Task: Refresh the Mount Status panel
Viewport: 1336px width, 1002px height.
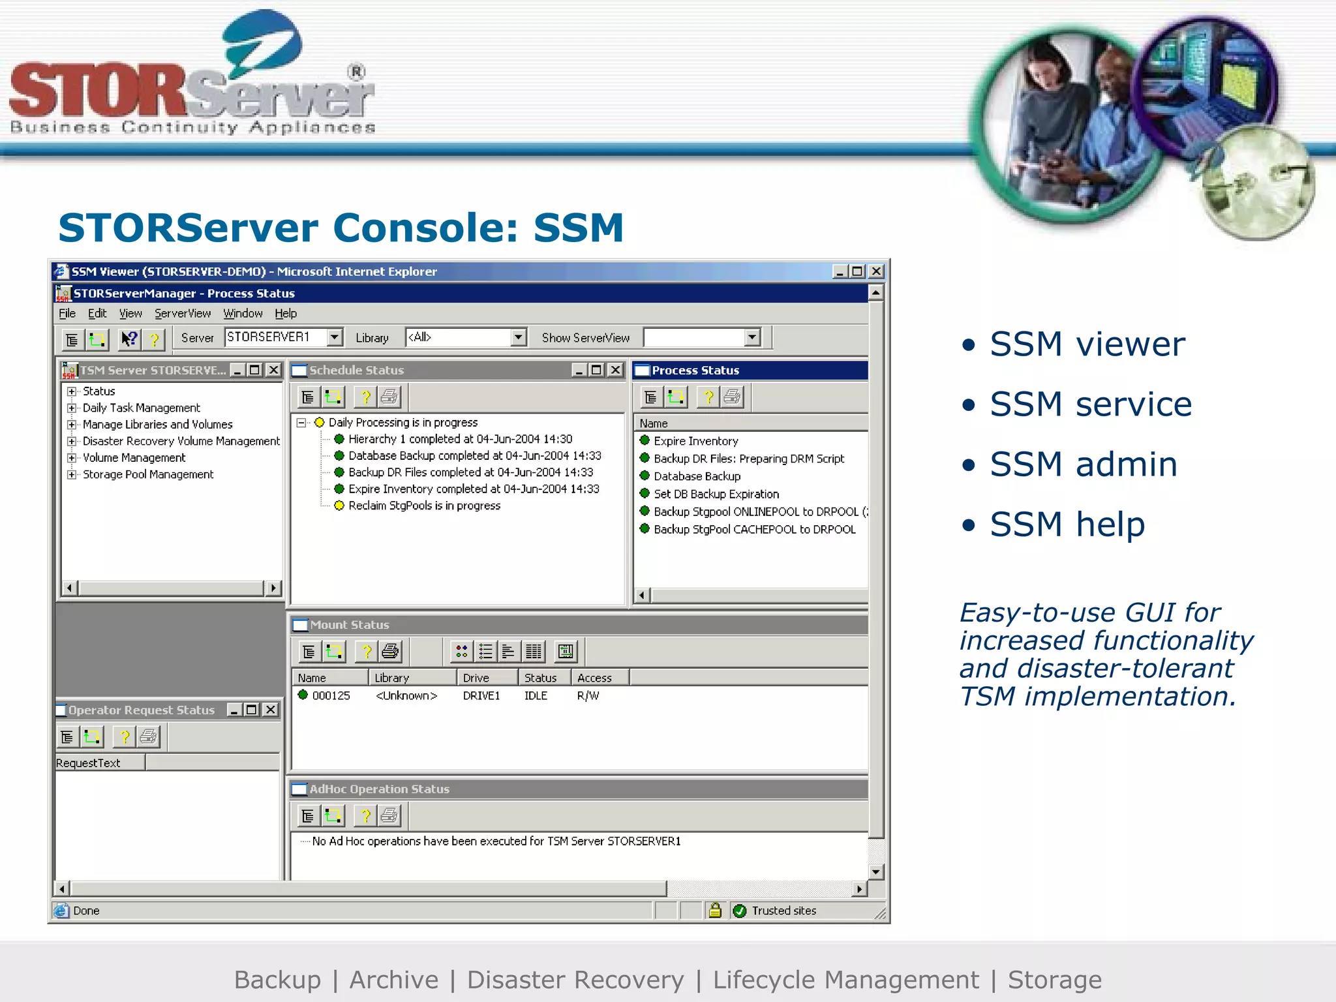Action: pyautogui.click(x=334, y=651)
